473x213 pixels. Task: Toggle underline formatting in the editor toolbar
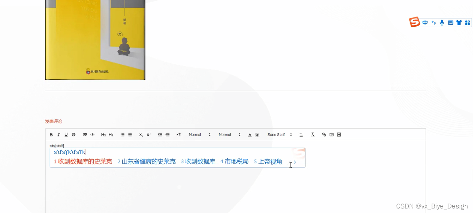(x=66, y=135)
